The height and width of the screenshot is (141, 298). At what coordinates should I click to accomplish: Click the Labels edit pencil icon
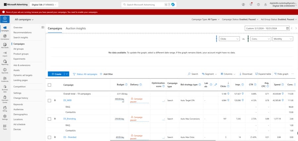point(216,85)
